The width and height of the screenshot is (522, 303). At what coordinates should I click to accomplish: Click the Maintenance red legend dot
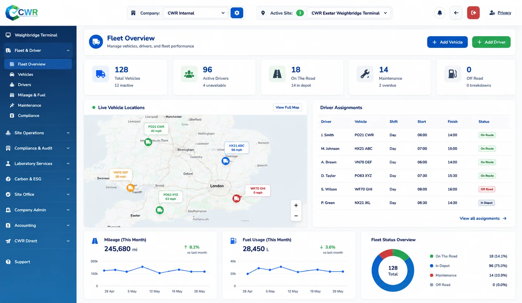click(x=431, y=275)
